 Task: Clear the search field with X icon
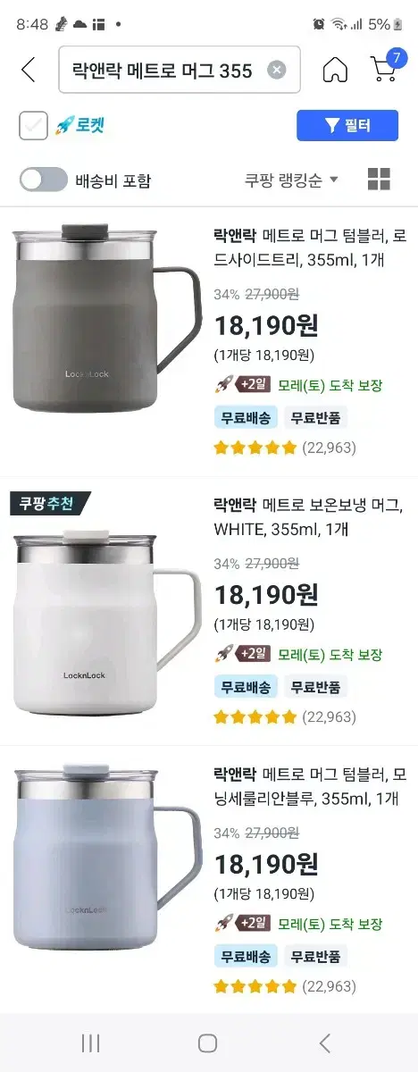(x=277, y=70)
